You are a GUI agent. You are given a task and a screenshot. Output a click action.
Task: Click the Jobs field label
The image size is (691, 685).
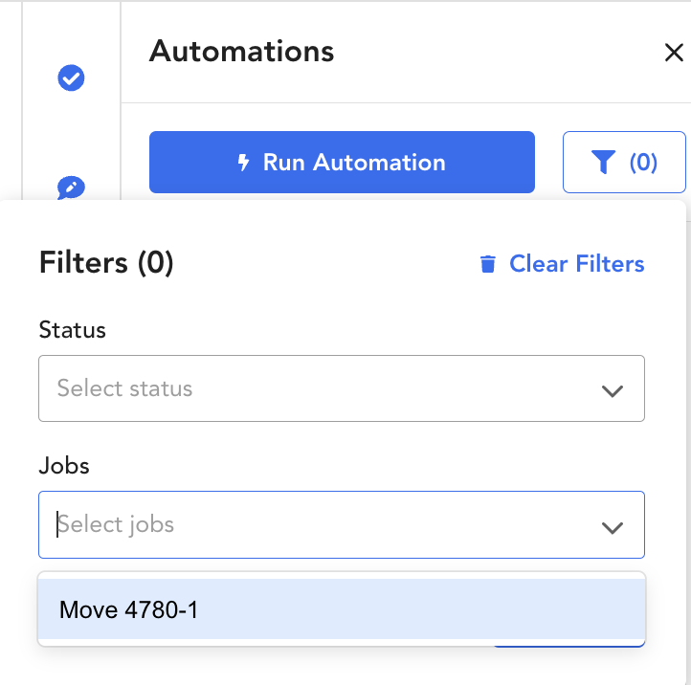pyautogui.click(x=64, y=466)
